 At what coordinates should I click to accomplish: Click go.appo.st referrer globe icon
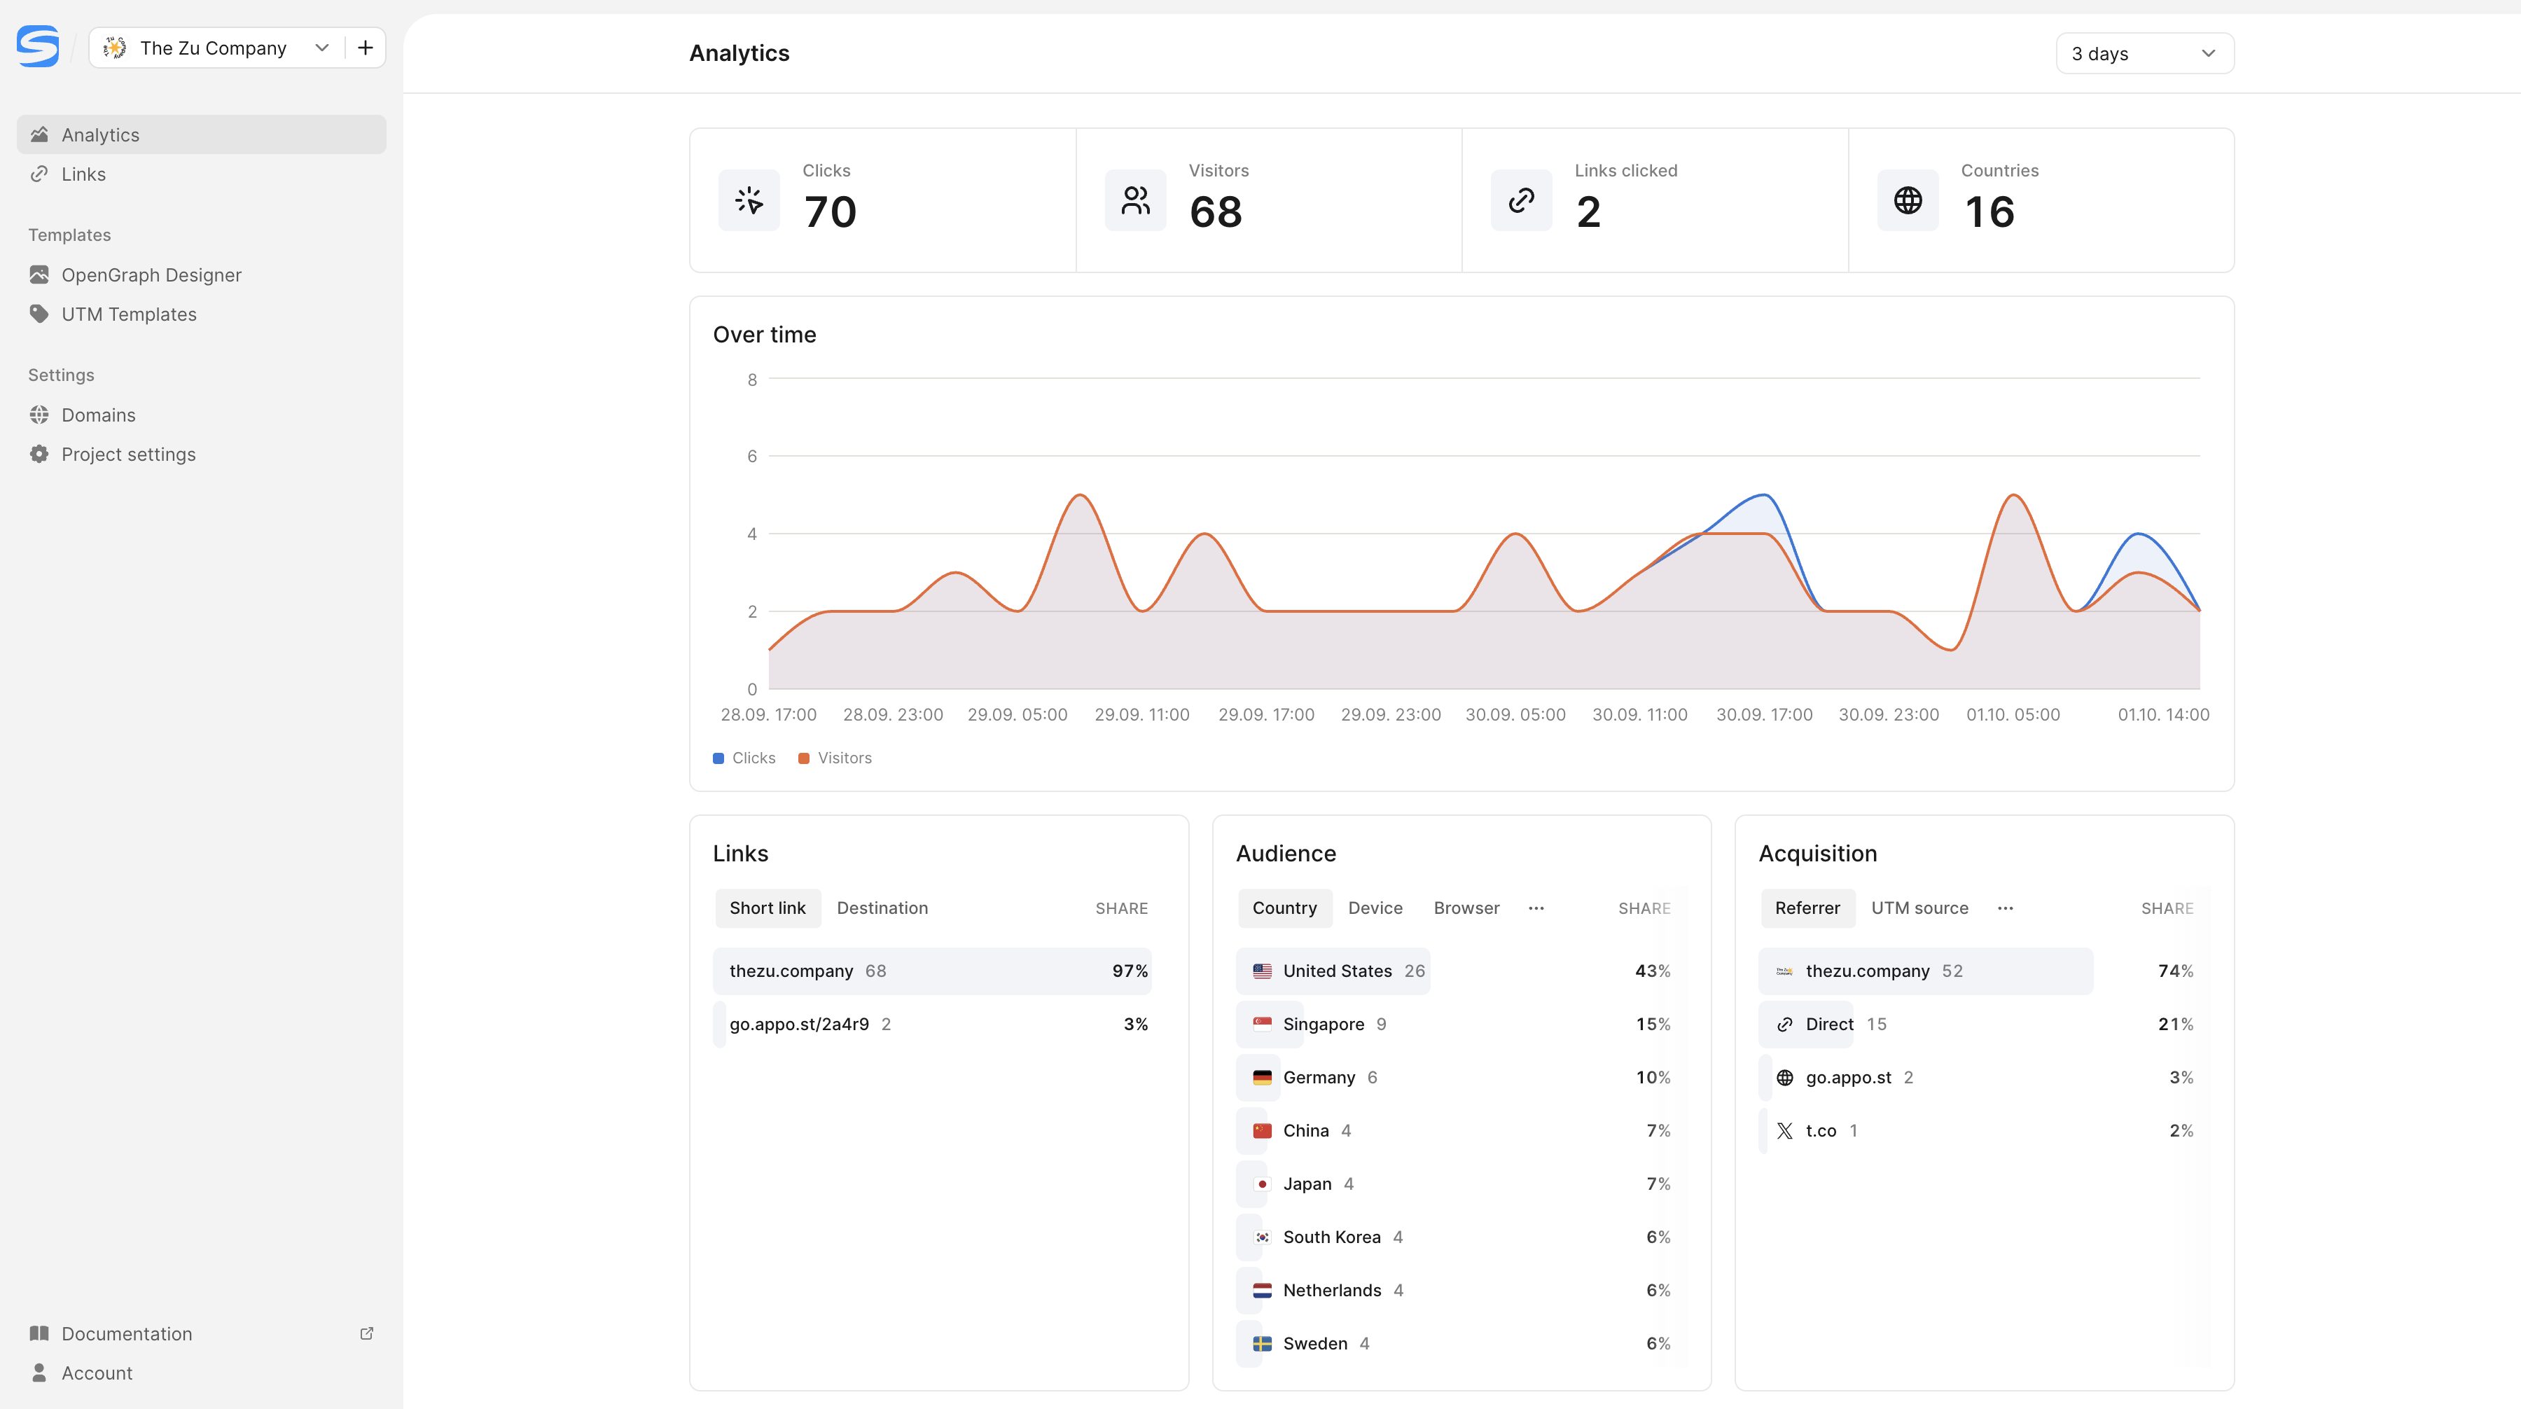(x=1785, y=1077)
